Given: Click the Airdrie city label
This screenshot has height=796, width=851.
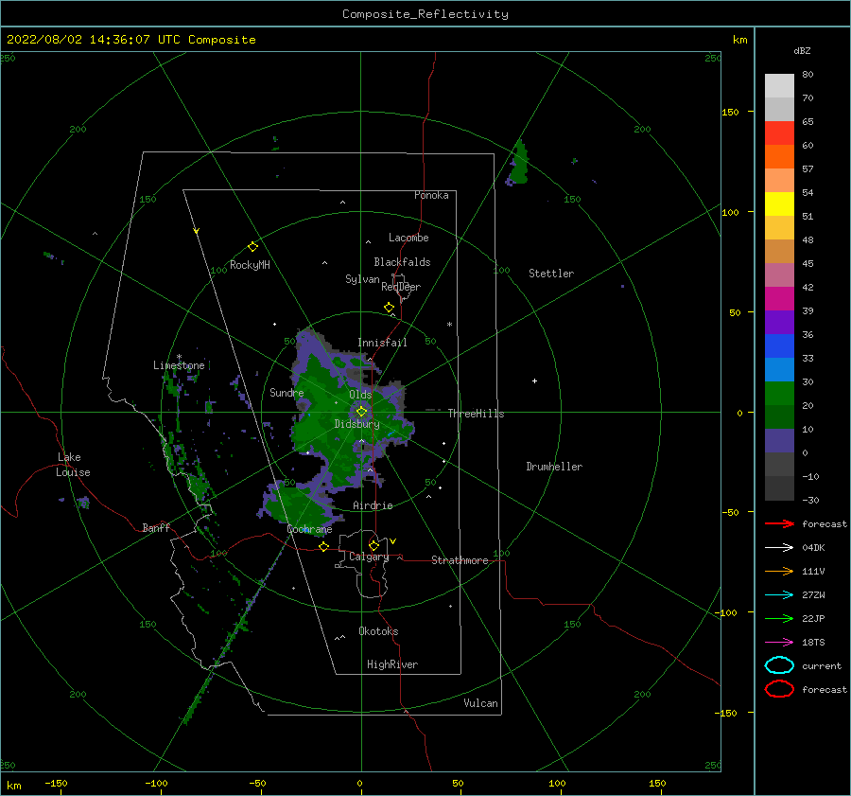Looking at the screenshot, I should [x=373, y=505].
